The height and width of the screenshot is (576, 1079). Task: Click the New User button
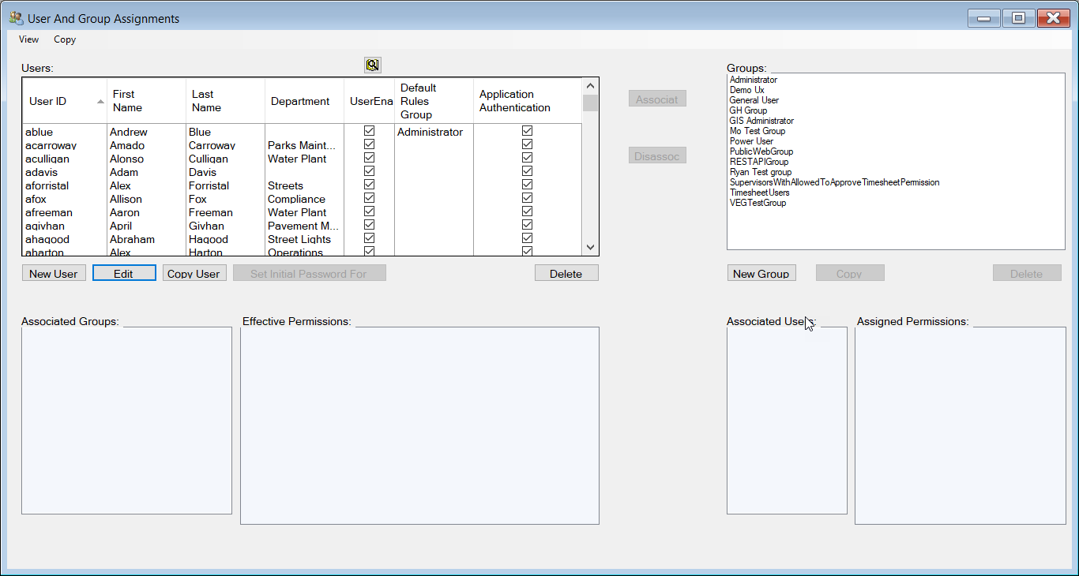pyautogui.click(x=53, y=272)
